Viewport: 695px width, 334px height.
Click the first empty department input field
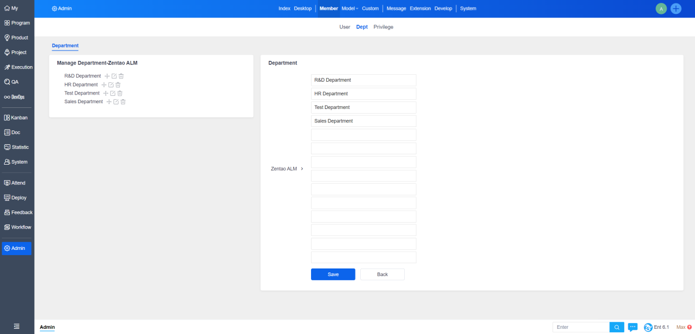pos(363,135)
